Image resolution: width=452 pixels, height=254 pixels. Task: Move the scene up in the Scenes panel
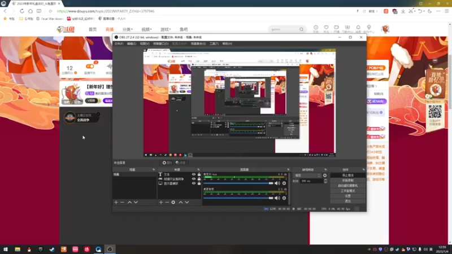pos(130,203)
